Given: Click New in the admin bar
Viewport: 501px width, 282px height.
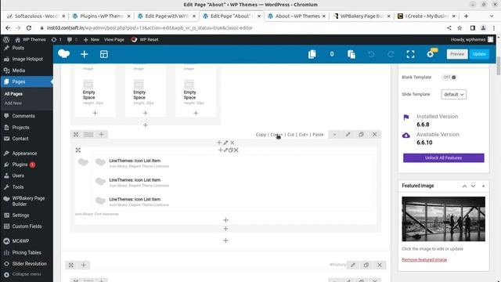Looking at the screenshot, I should click(92, 40).
